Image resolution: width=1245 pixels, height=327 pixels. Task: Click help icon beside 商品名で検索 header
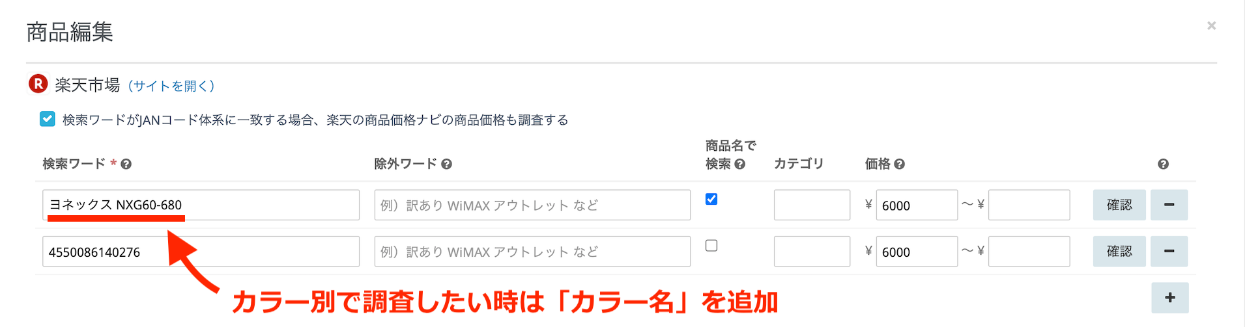coord(740,164)
